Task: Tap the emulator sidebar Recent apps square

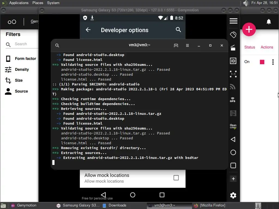Action: click(233, 165)
